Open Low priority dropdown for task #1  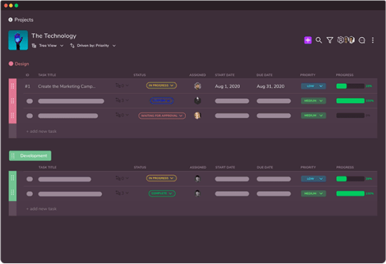pyautogui.click(x=313, y=86)
